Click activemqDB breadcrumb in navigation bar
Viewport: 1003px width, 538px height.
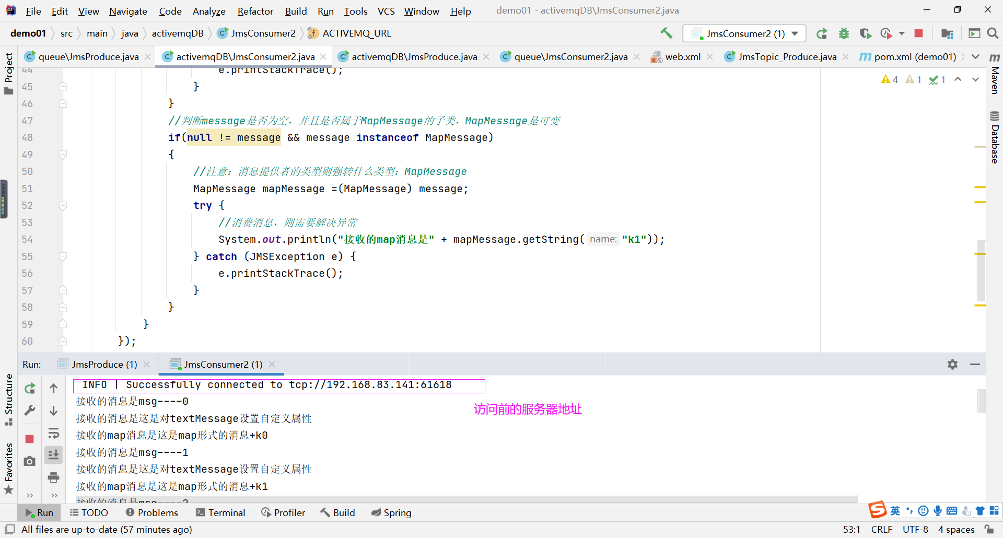[x=178, y=33]
